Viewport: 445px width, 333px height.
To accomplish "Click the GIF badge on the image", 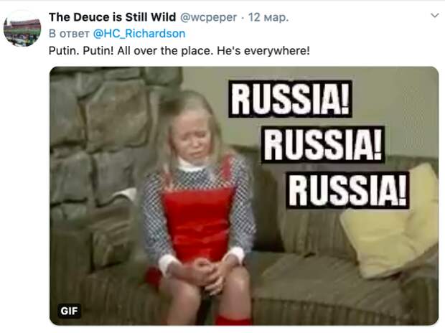I will tap(69, 311).
